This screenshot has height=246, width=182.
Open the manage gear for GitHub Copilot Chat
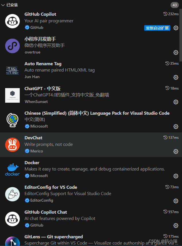pyautogui.click(x=176, y=226)
